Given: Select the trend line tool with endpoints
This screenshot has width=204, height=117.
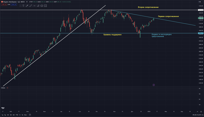Looking at the screenshot, I should [x=27, y=6].
